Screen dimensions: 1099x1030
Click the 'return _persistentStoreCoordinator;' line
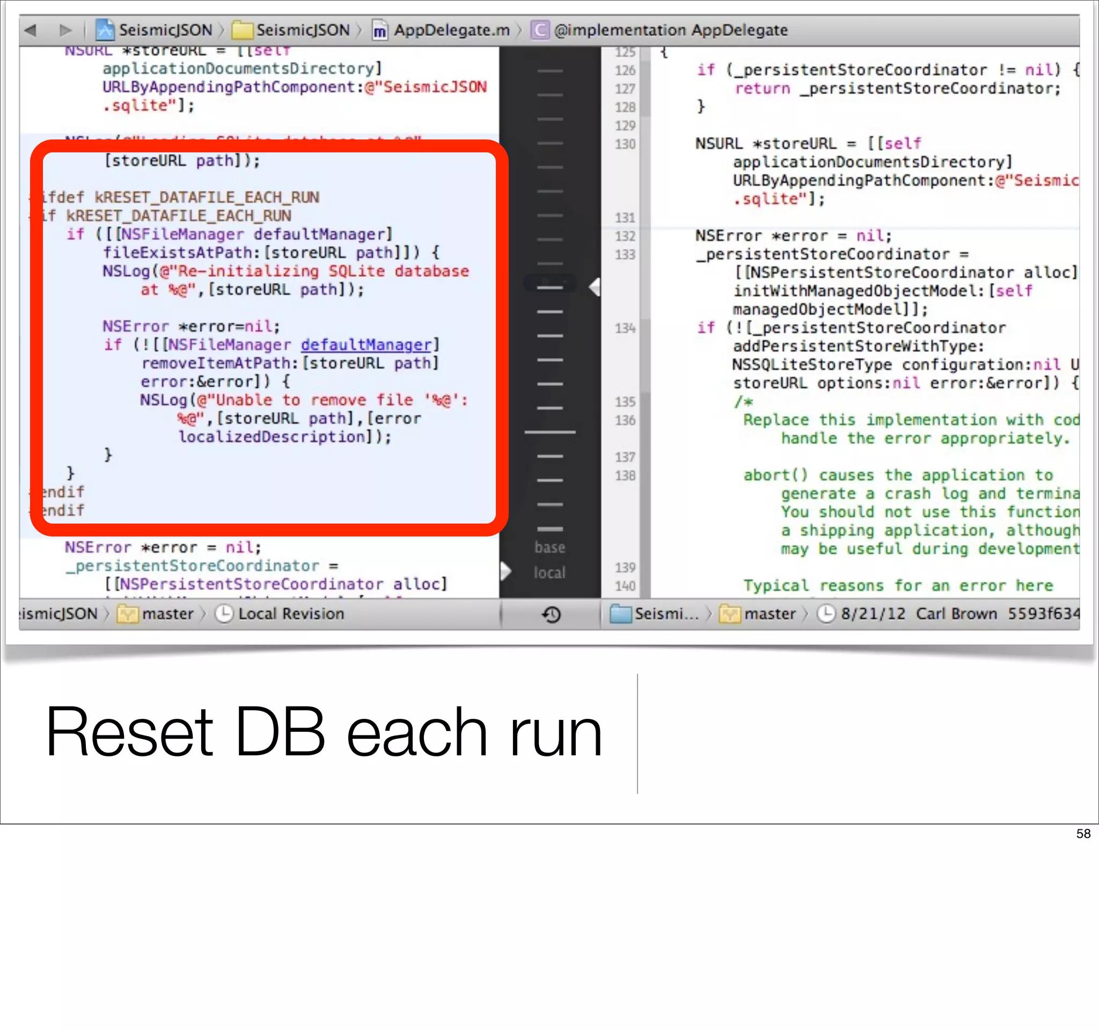898,89
